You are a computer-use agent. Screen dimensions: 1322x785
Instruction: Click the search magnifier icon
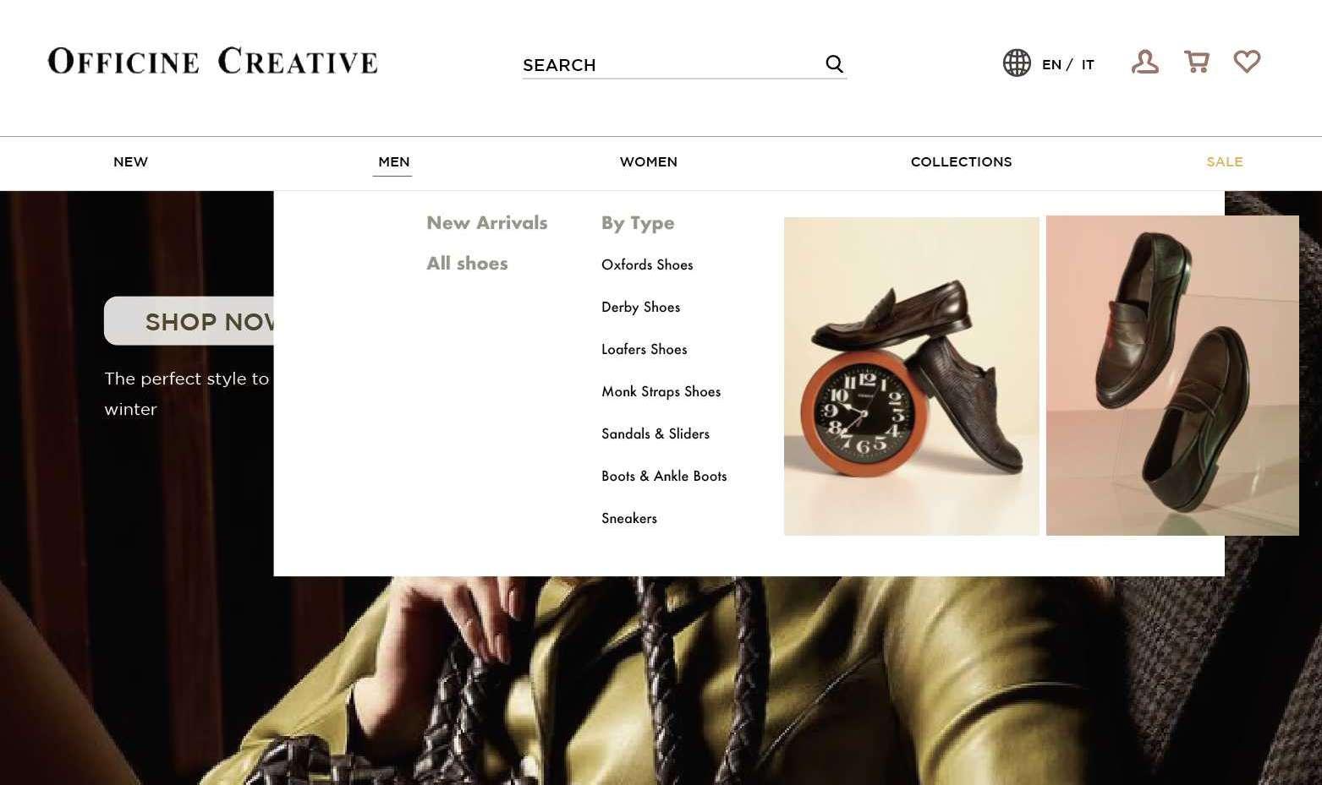[834, 64]
